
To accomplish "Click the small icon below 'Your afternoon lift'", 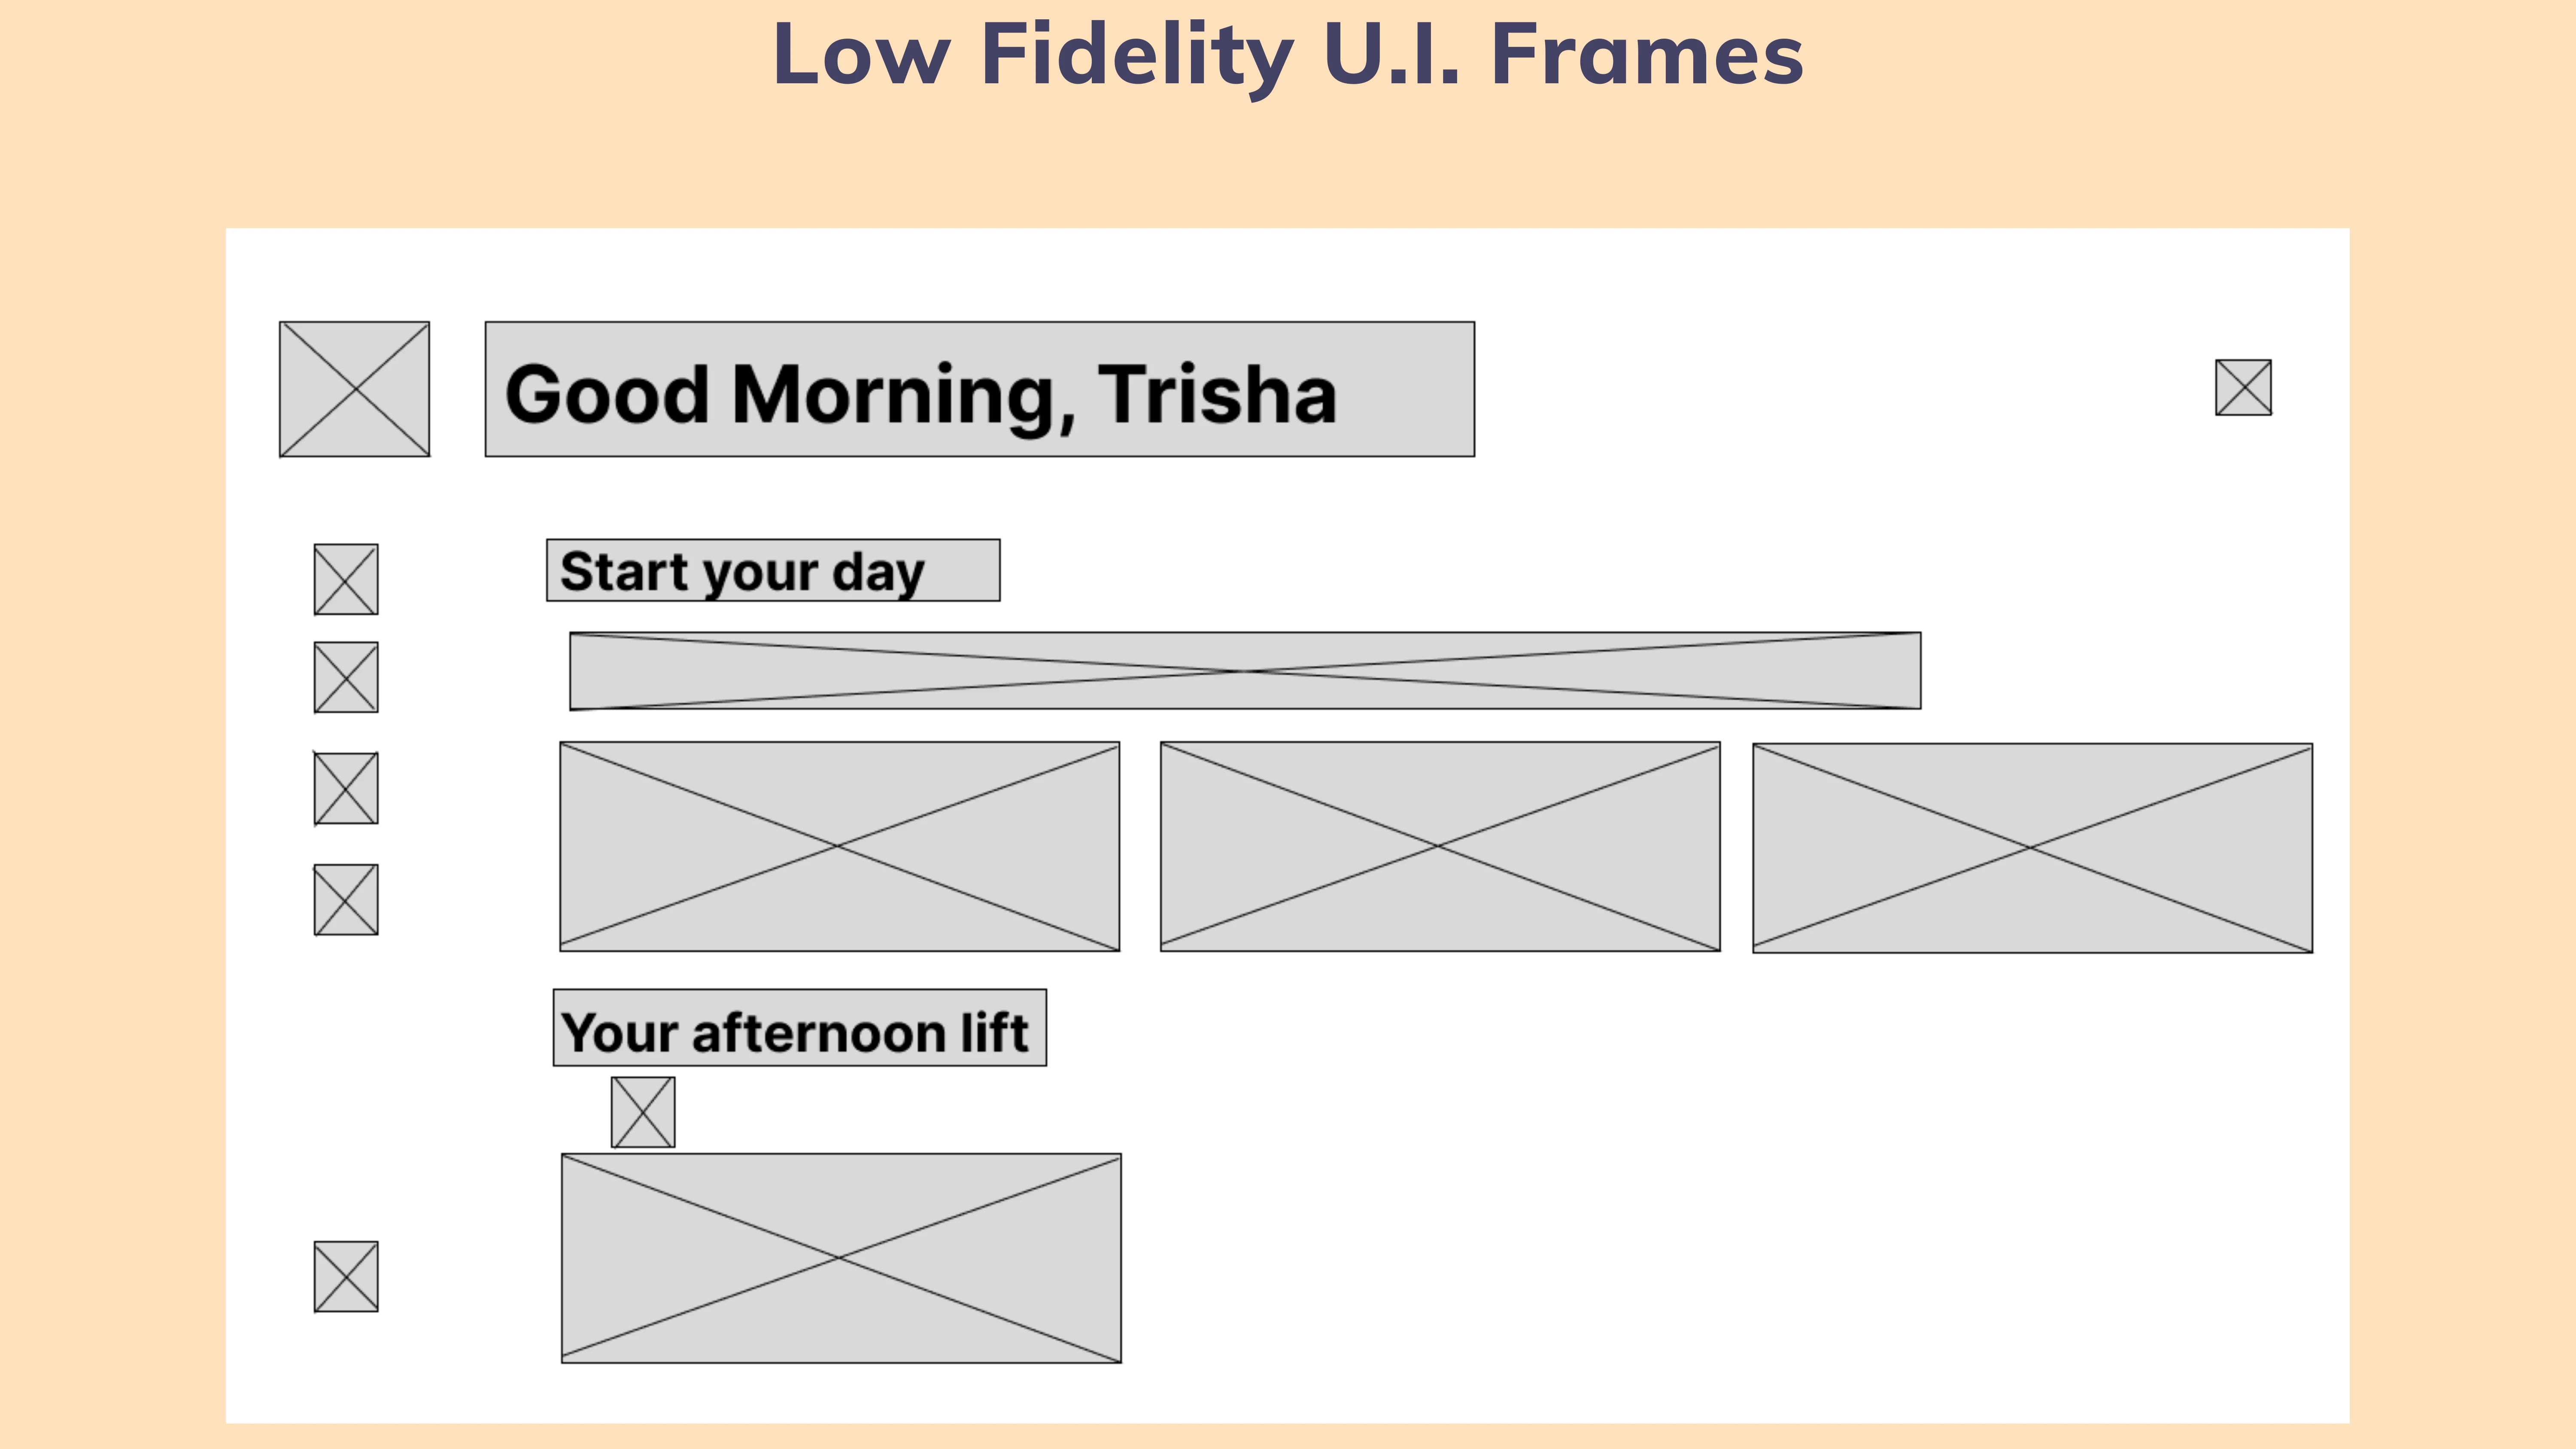I will tap(643, 1112).
